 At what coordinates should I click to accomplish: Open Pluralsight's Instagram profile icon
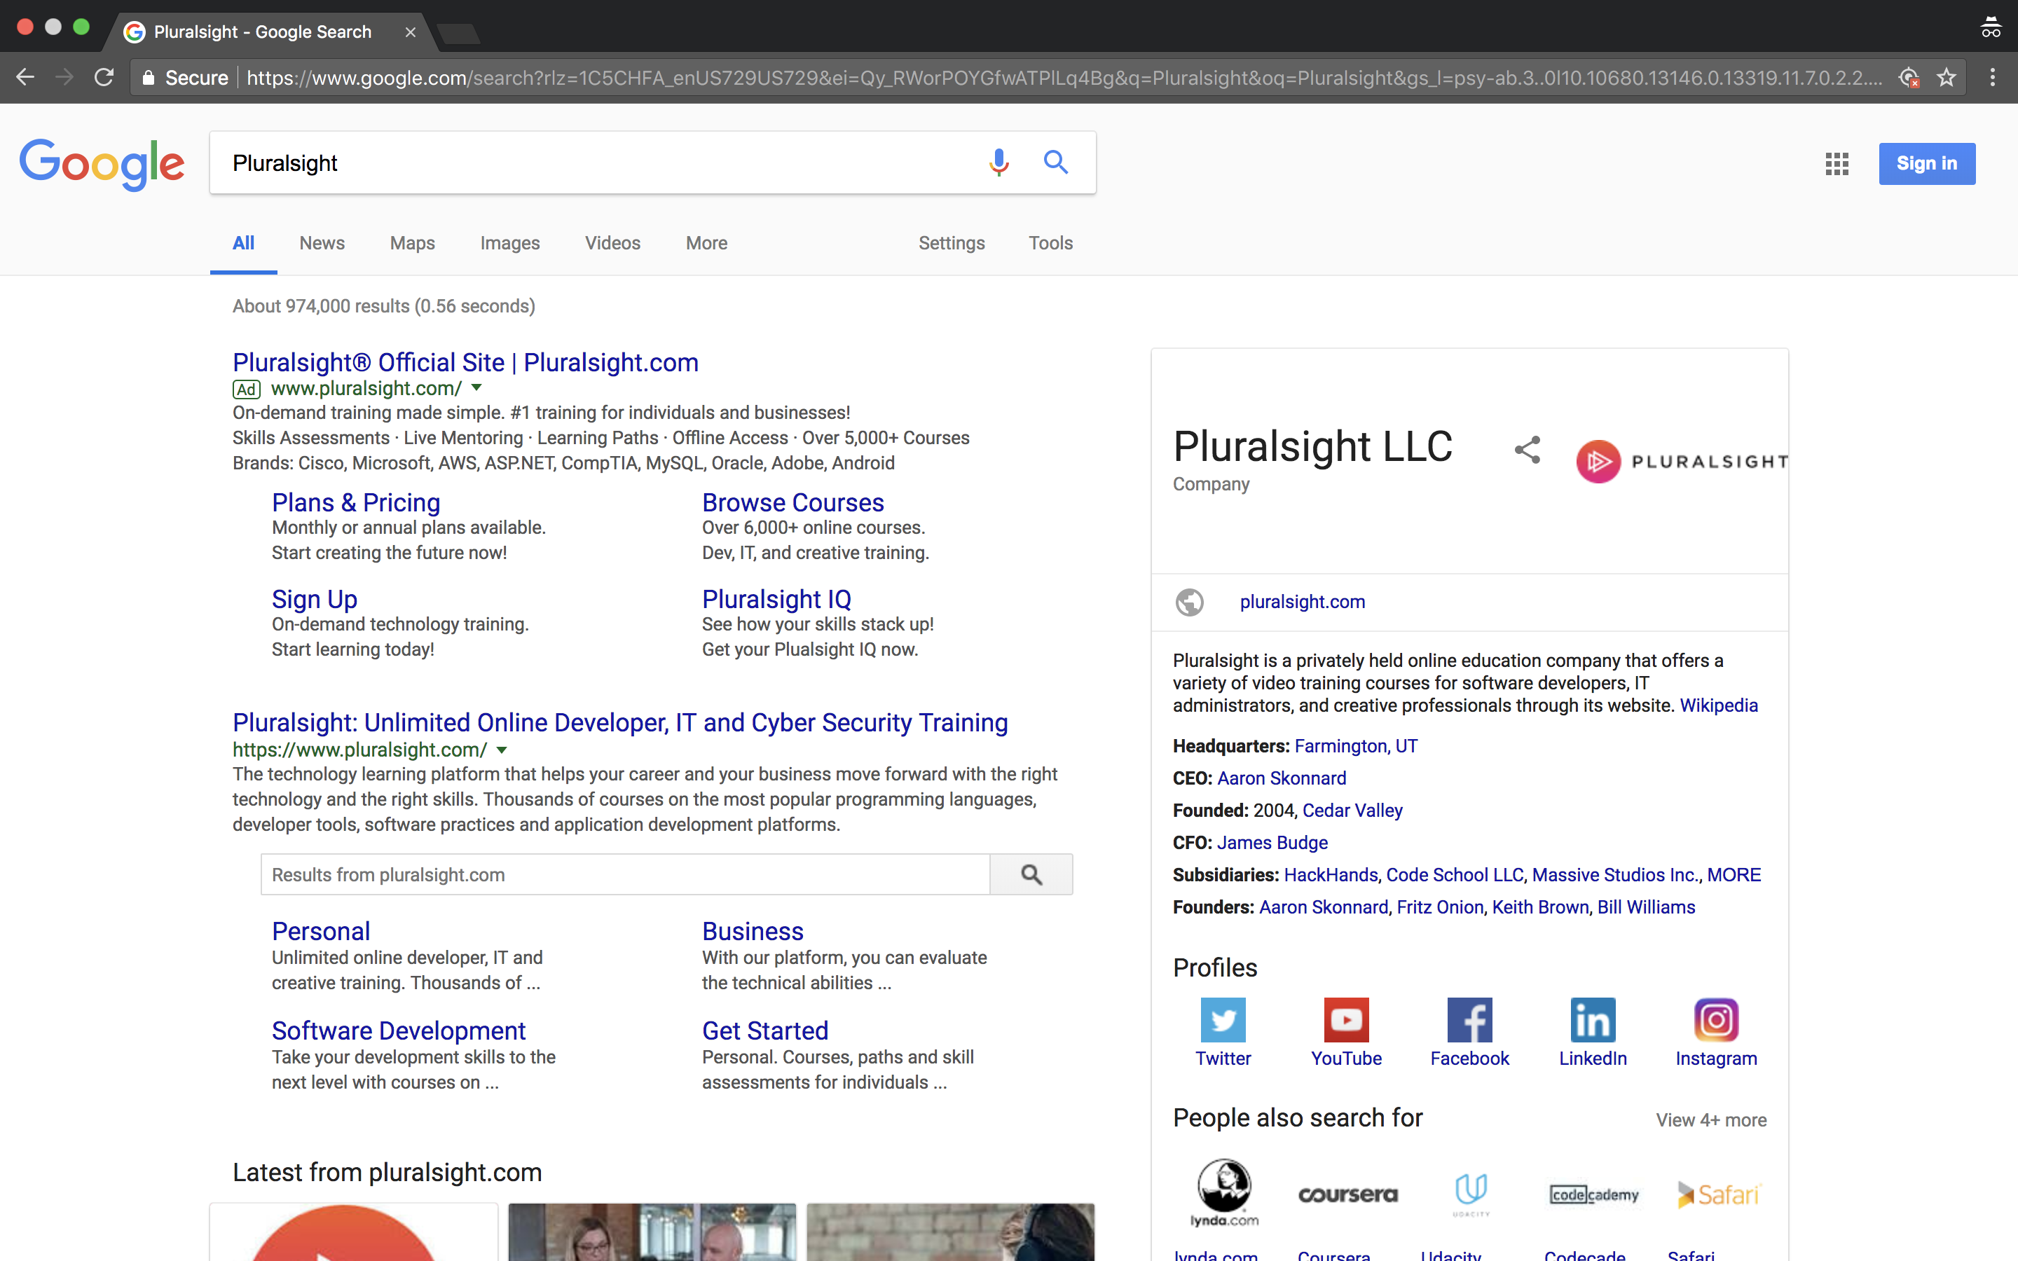1715,1019
